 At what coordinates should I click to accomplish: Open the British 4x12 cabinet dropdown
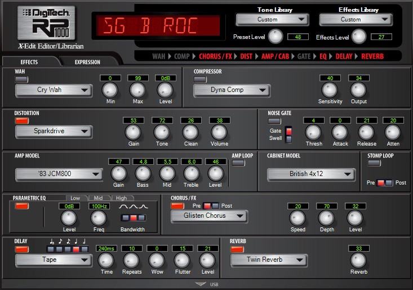click(x=312, y=174)
